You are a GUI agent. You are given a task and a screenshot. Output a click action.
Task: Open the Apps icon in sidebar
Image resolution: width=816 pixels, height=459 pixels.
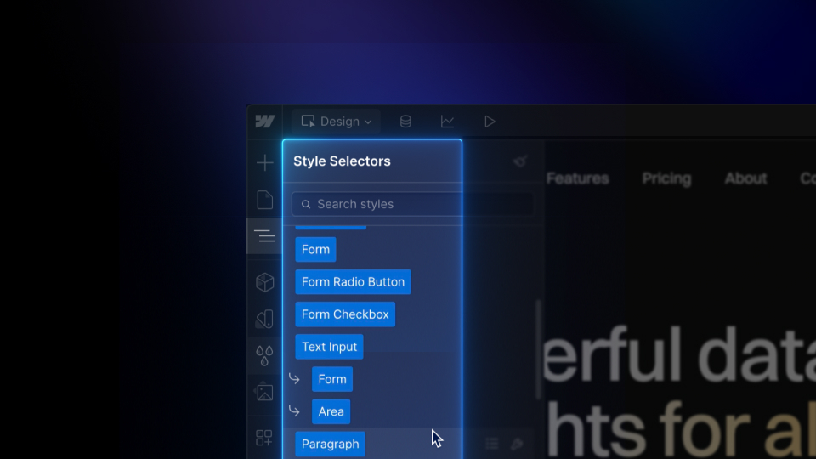pos(264,438)
